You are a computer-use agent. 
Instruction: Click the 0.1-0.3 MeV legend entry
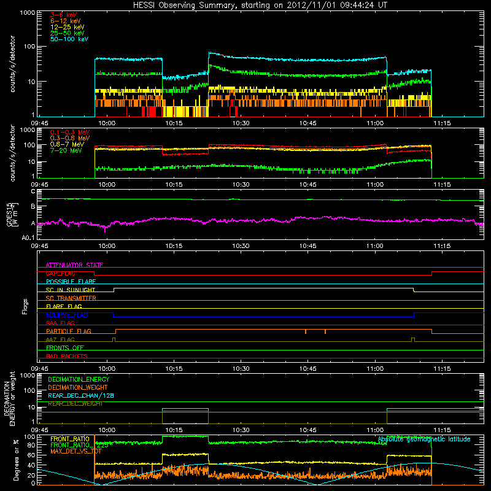(x=70, y=132)
